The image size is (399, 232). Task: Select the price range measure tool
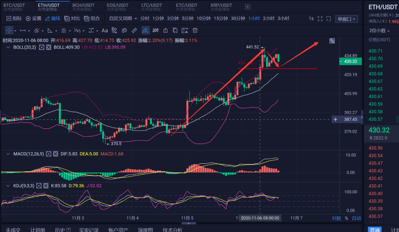(x=91, y=30)
